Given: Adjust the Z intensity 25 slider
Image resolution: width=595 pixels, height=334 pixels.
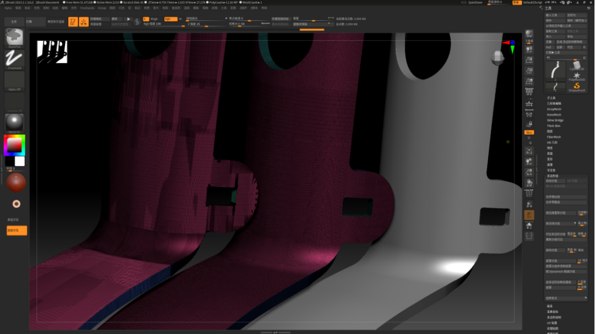Looking at the screenshot, I should 207,24.
